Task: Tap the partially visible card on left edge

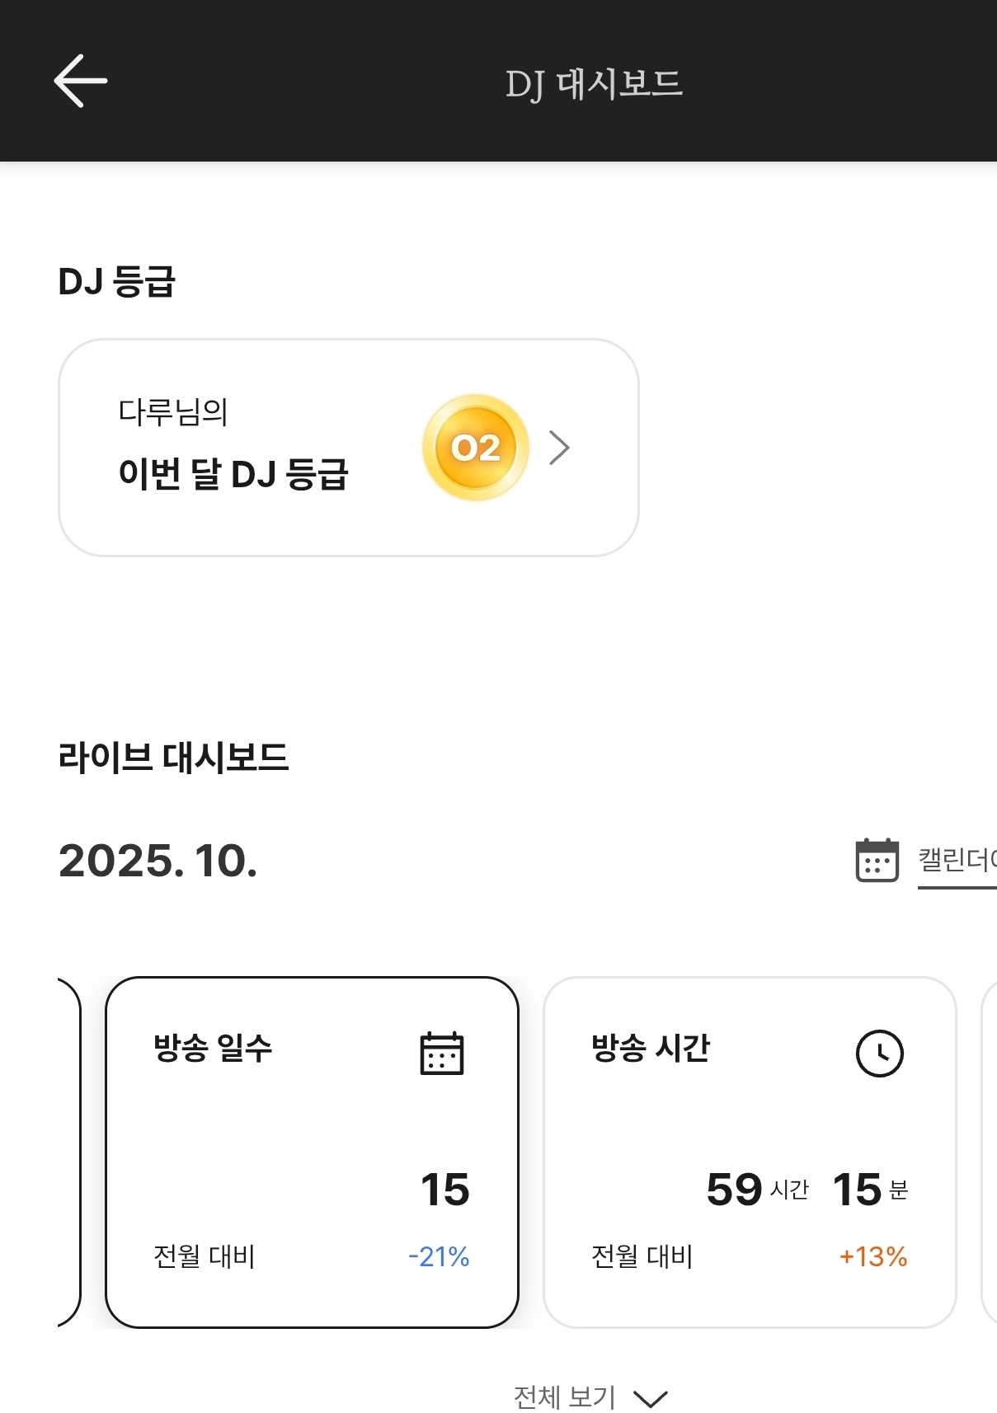Action: pos(68,1152)
